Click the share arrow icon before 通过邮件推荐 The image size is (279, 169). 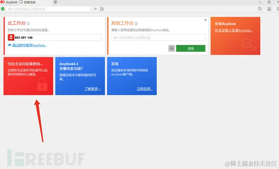coord(9,45)
